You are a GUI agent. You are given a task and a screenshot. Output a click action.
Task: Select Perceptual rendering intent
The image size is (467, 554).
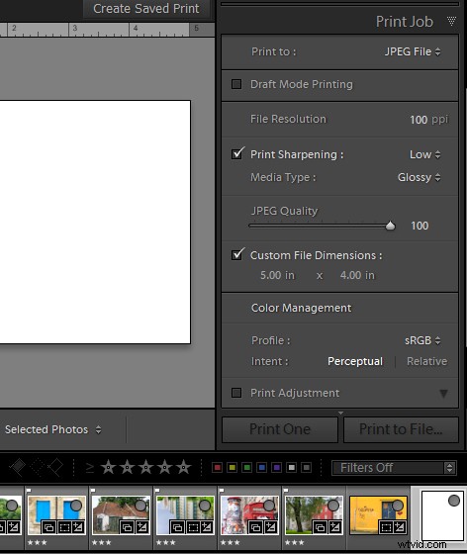[x=355, y=361]
